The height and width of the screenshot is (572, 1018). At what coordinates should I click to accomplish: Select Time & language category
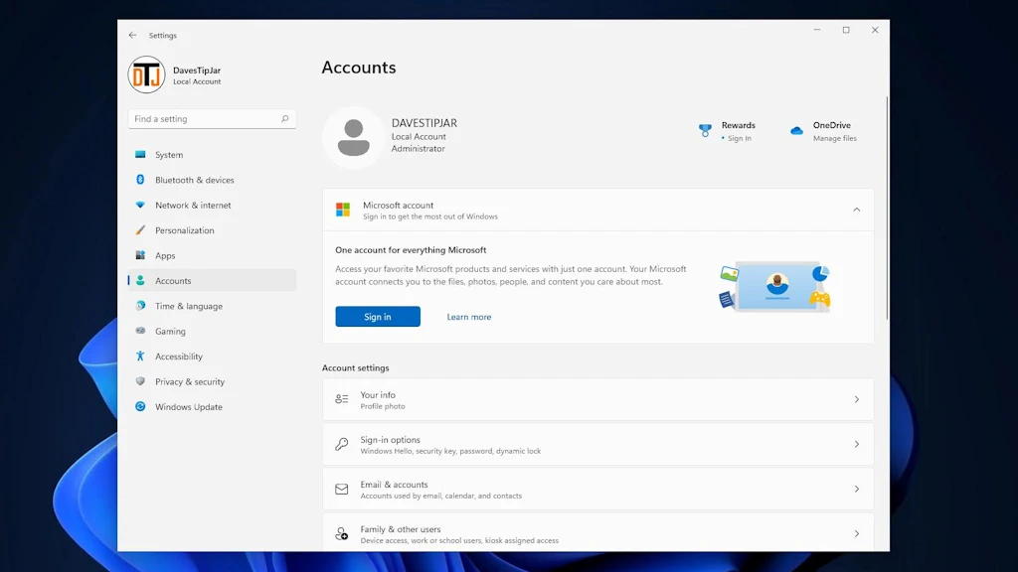[212, 306]
